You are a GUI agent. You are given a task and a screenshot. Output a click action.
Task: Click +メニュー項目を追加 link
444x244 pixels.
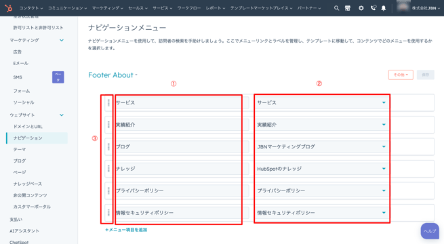pyautogui.click(x=126, y=230)
